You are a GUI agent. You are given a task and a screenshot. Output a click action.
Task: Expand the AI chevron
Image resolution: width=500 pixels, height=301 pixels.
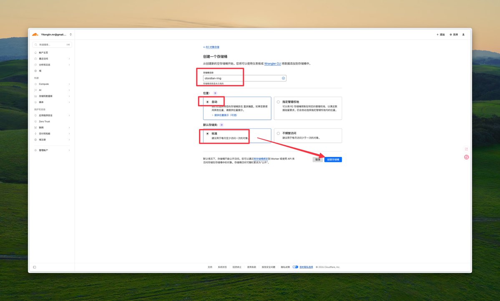point(69,90)
